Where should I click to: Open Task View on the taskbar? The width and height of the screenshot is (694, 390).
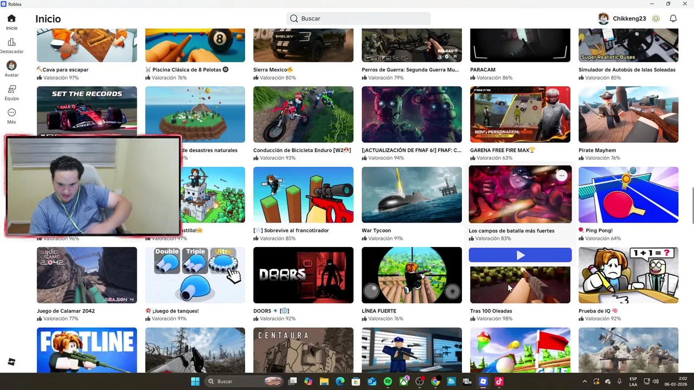[x=293, y=381]
